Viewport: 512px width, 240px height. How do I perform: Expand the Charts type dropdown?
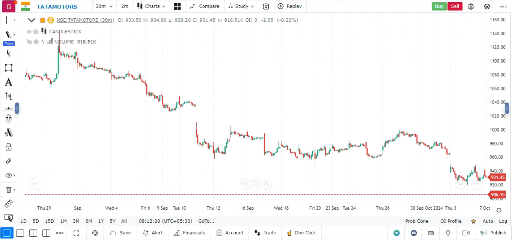coord(151,6)
